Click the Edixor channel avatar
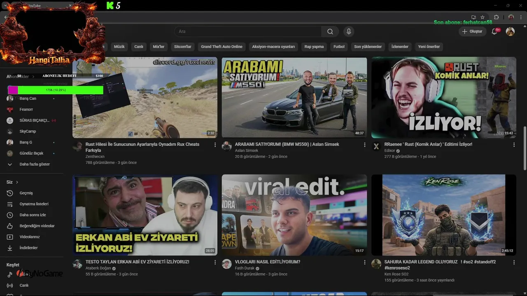The width and height of the screenshot is (527, 296). click(376, 146)
